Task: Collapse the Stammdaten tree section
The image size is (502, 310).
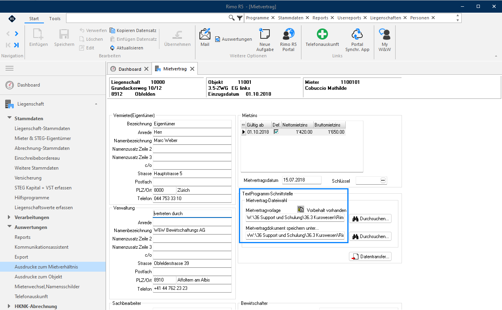Action: (x=9, y=118)
